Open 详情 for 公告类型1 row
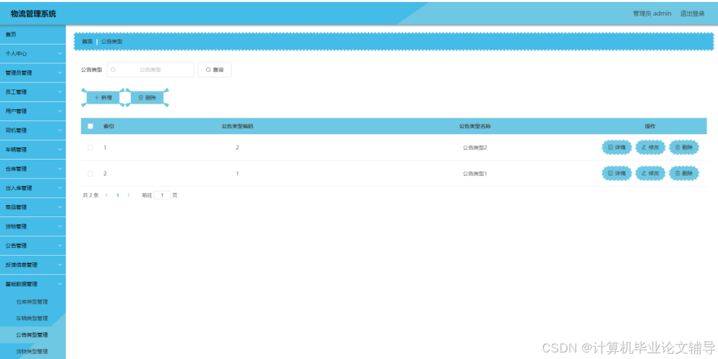 point(617,173)
